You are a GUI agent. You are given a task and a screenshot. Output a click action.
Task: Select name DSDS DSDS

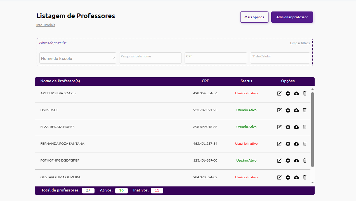coord(49,110)
